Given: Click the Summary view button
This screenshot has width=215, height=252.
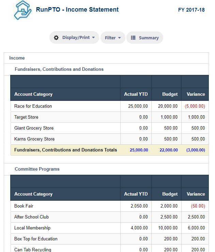Looking at the screenshot, I should 145,38.
